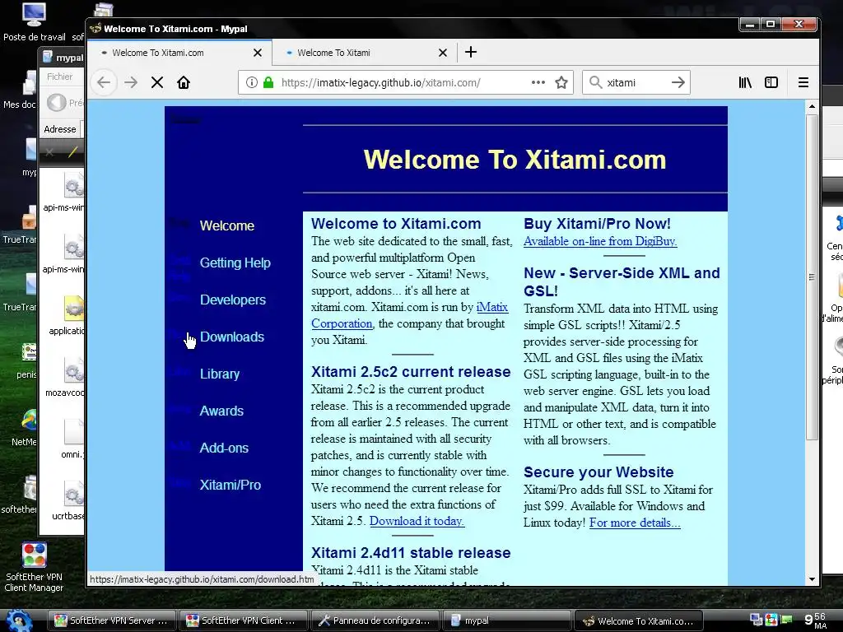Switch to SoftEther VPN Server taskbar button
Image resolution: width=843 pixels, height=632 pixels.
112,620
